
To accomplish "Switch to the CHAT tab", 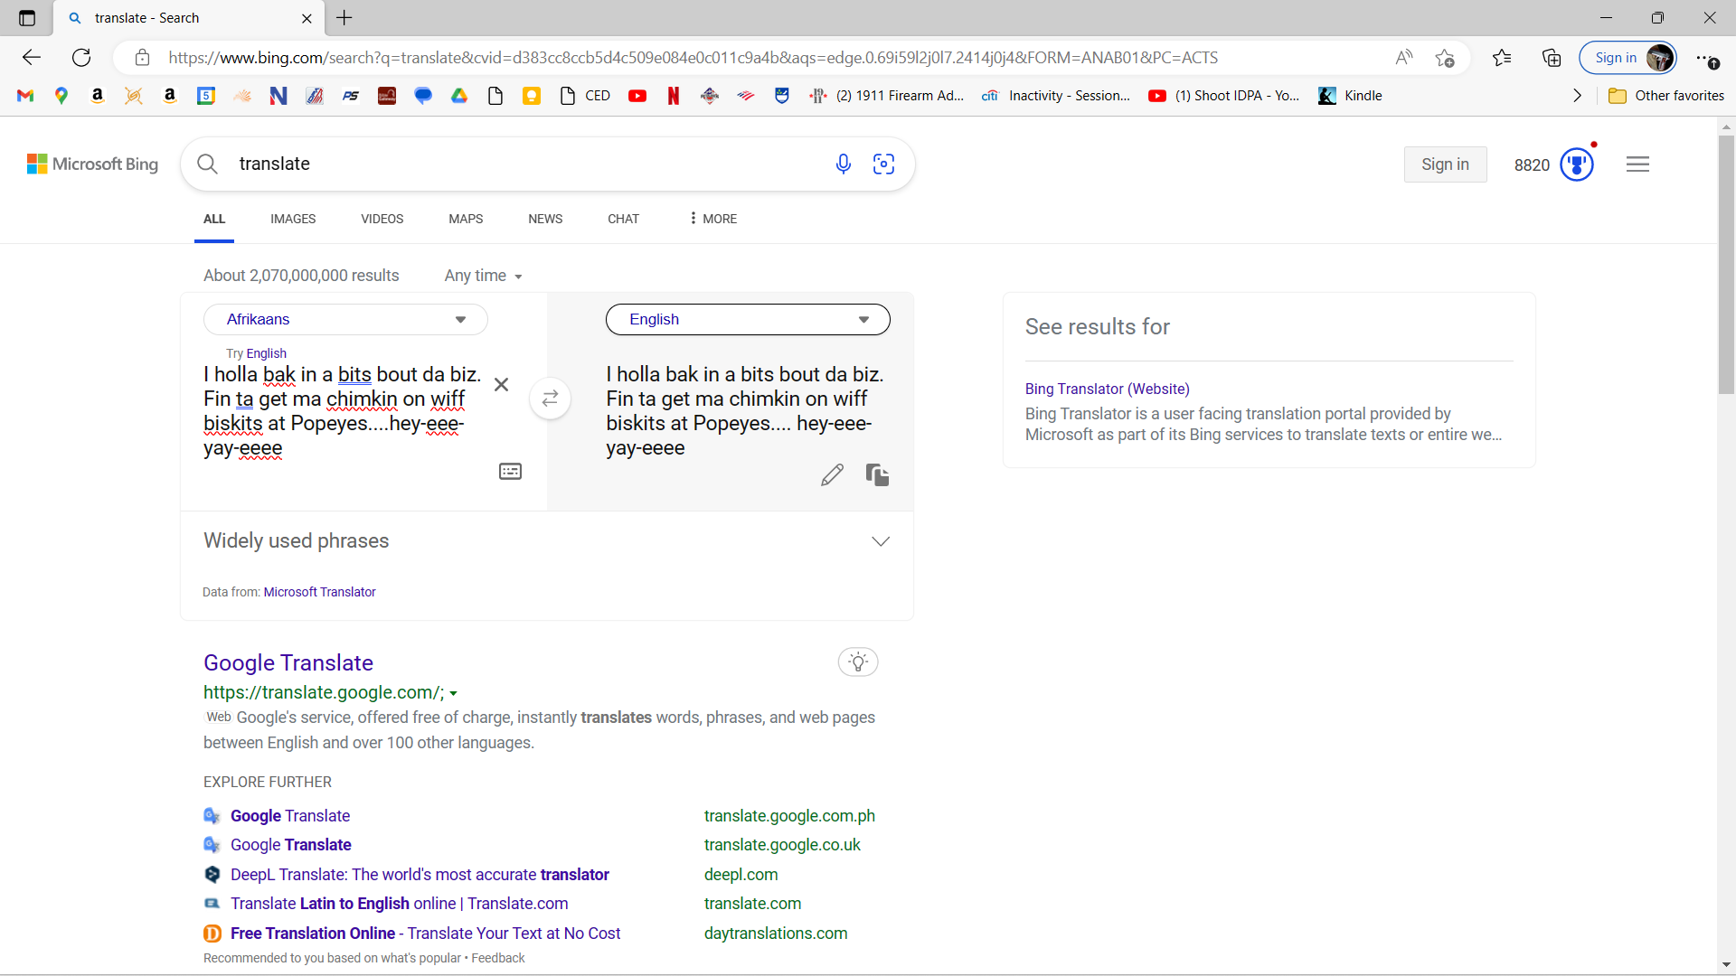I will tap(623, 219).
